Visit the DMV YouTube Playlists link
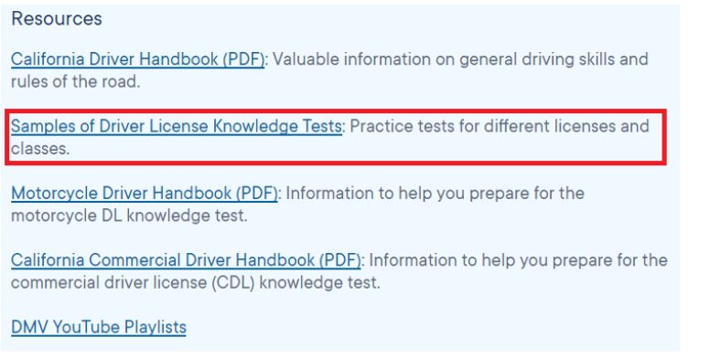Viewport: 710px width, 358px height. pyautogui.click(x=99, y=327)
